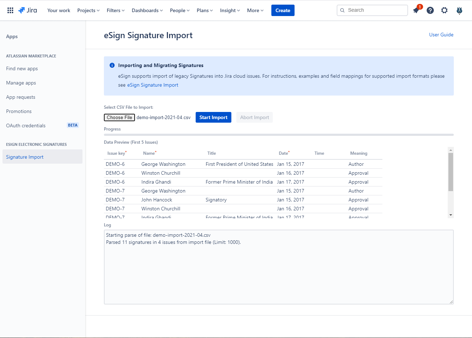Follow the eSign Signature Import link
This screenshot has width=472, height=338.
click(152, 85)
